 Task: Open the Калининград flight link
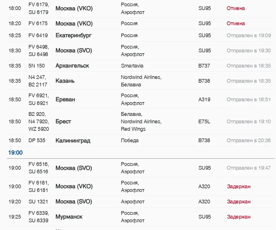pyautogui.click(x=73, y=140)
